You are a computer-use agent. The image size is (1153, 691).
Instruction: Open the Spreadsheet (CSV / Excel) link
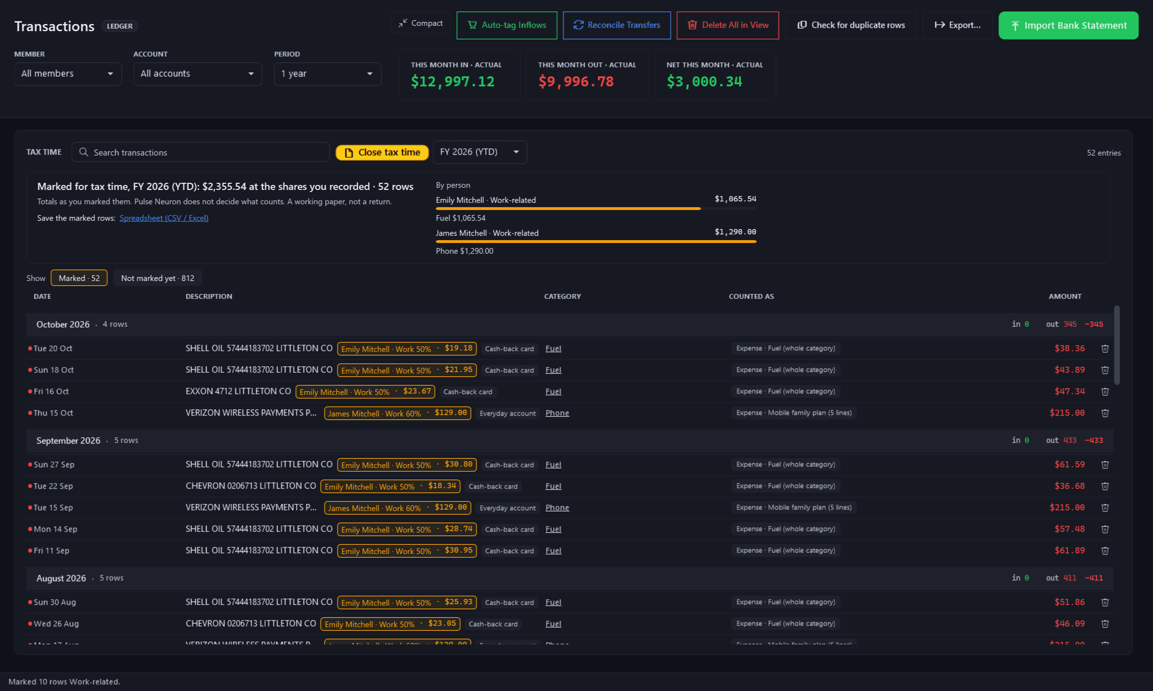point(164,218)
